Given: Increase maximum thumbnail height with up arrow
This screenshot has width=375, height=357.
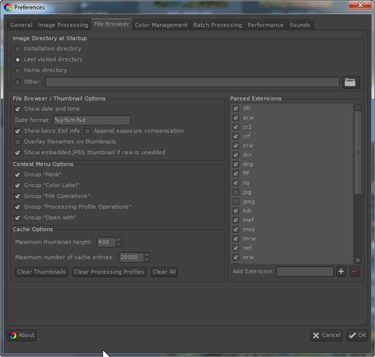Looking at the screenshot, I should (x=119, y=240).
